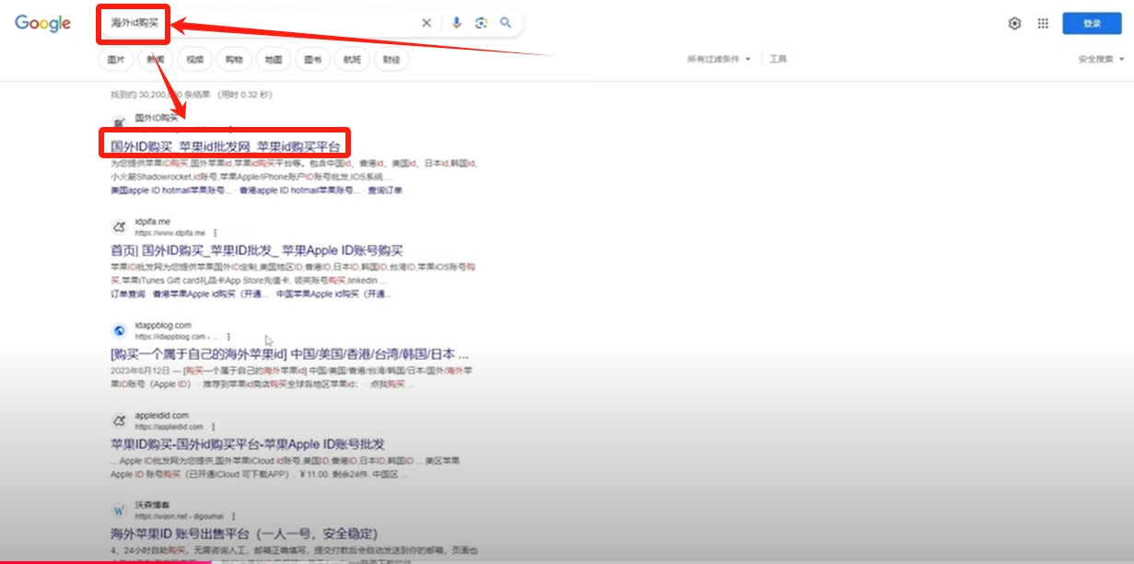Expand the 所有过滤条件 dropdown
The width and height of the screenshot is (1134, 564).
(x=719, y=59)
